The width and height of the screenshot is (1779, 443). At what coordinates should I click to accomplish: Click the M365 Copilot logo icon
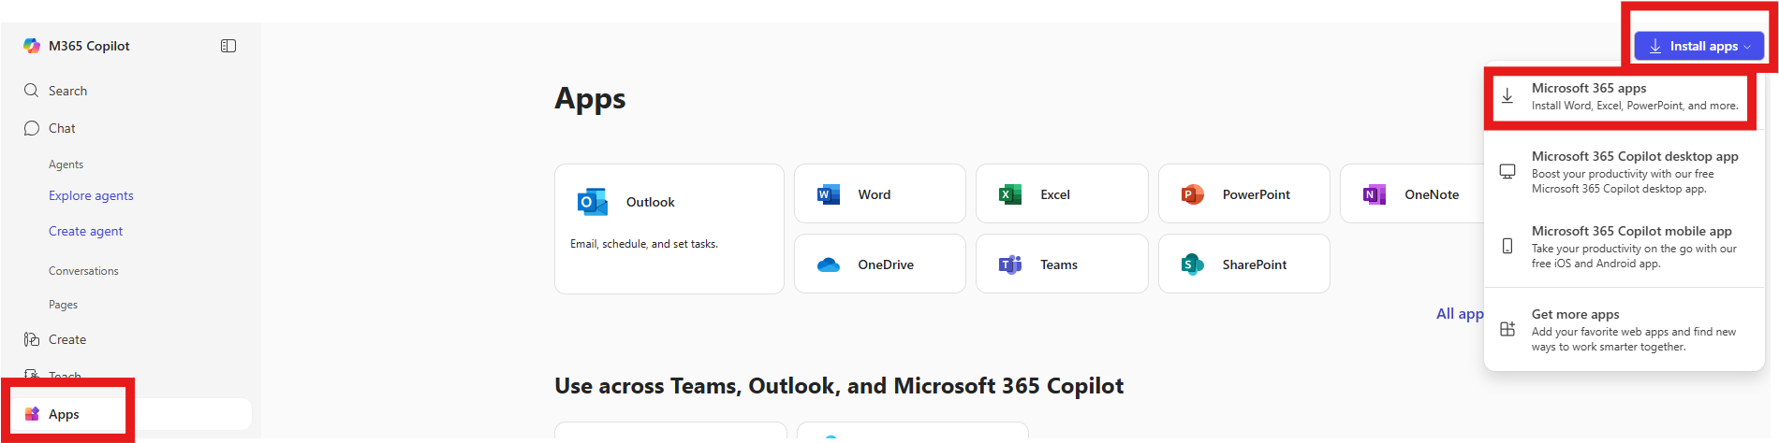pyautogui.click(x=32, y=46)
